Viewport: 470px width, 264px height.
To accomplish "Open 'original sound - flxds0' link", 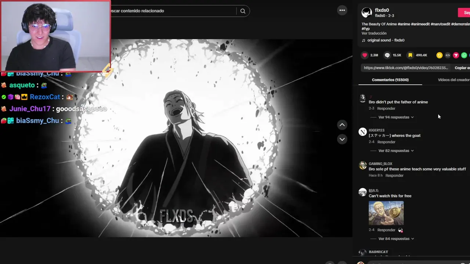I will click(x=386, y=40).
